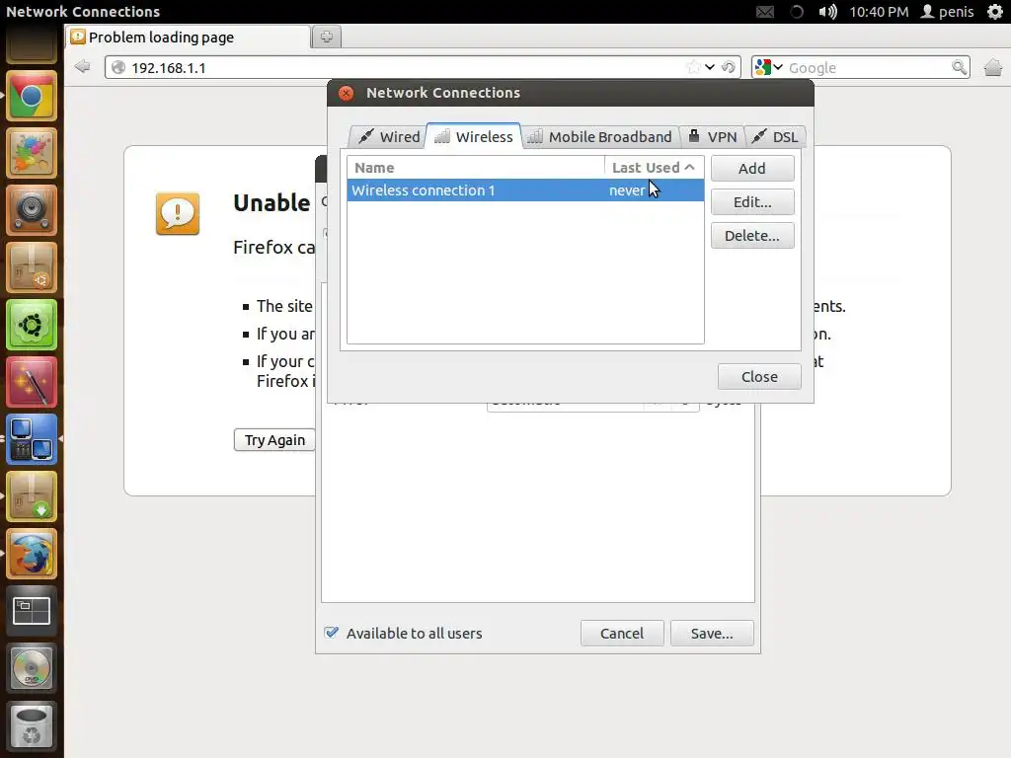Click the 10:40 PM clock
This screenshot has width=1011, height=758.
point(879,12)
